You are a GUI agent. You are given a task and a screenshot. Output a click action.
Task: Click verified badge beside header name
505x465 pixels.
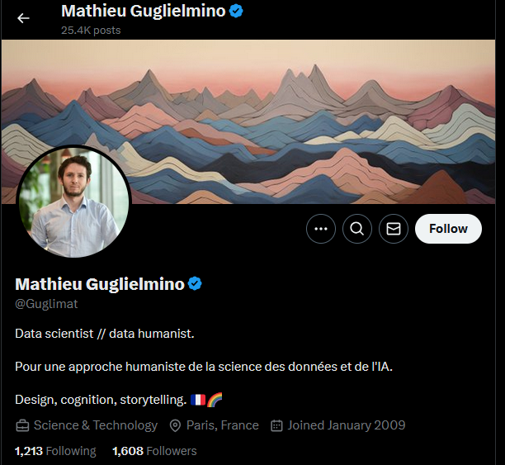click(x=235, y=11)
